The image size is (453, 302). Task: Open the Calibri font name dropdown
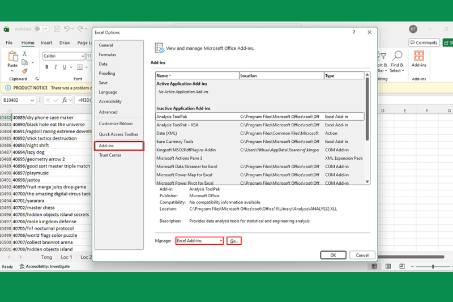click(83, 56)
